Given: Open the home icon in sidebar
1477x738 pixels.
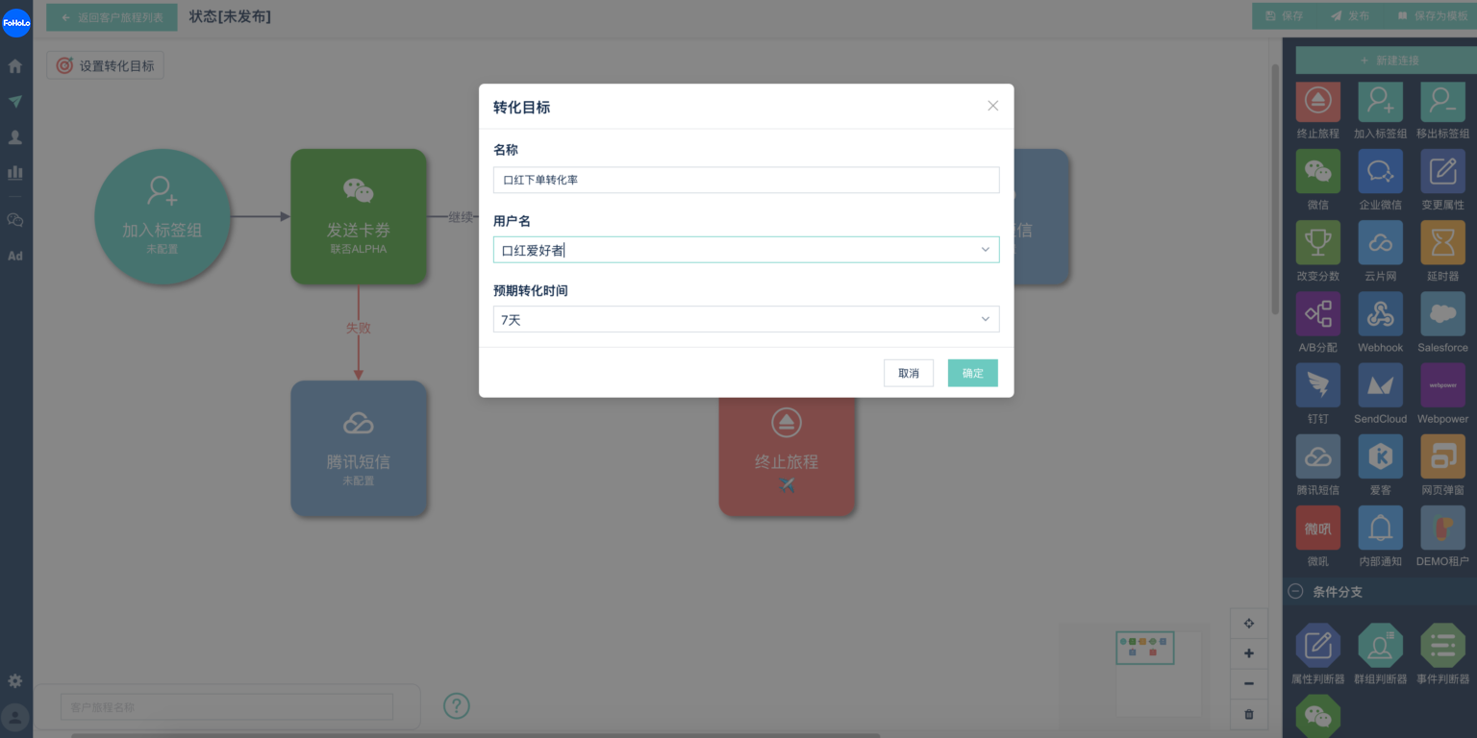Looking at the screenshot, I should tap(15, 66).
